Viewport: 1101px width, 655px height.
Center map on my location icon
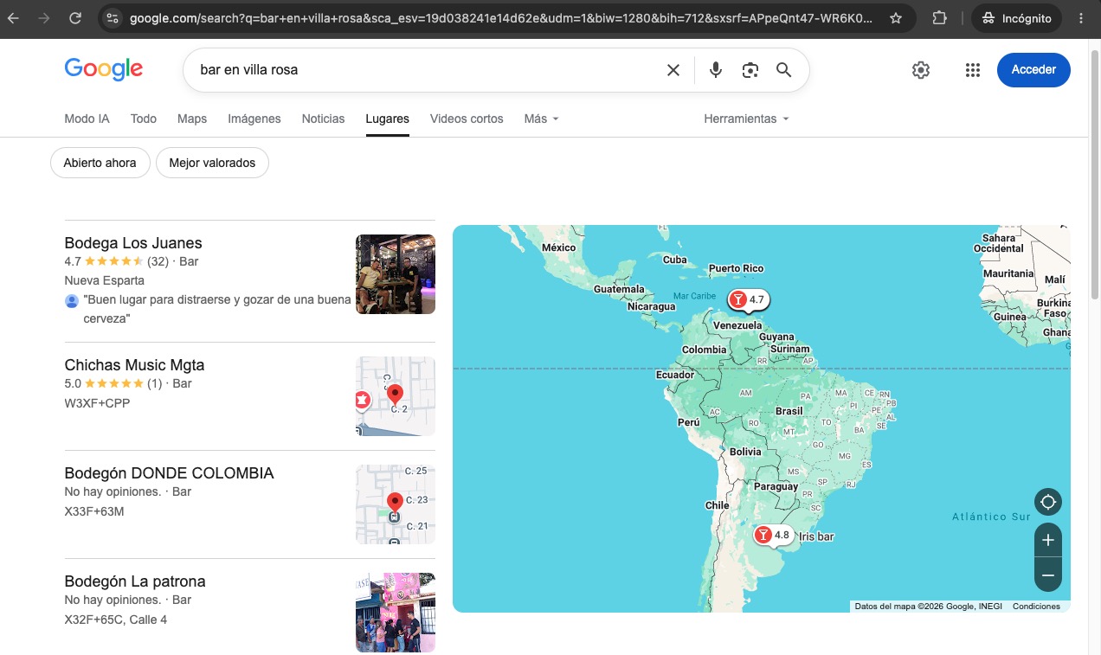[x=1048, y=502]
